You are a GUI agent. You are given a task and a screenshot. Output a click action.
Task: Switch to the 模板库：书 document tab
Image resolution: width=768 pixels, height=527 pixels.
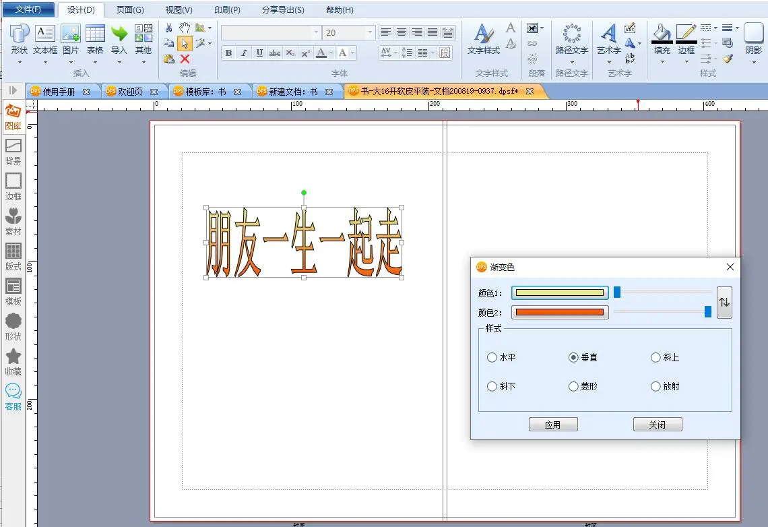pyautogui.click(x=205, y=92)
